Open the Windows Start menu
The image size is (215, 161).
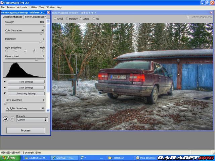(x=10, y=158)
